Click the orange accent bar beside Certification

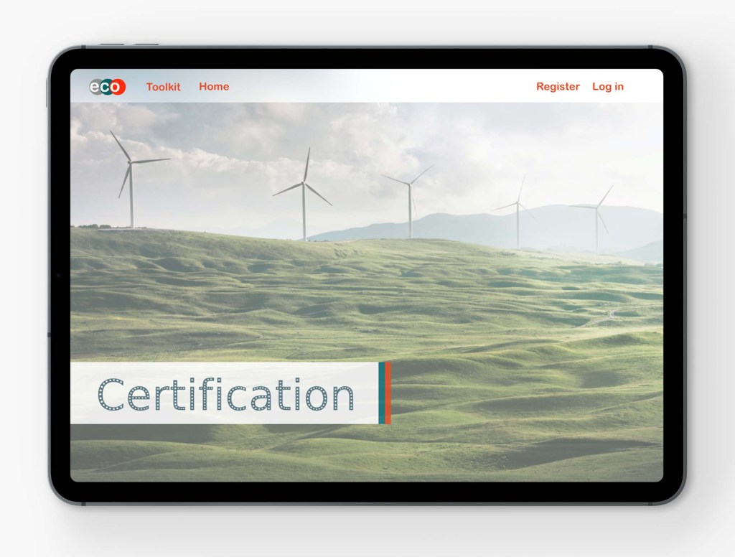pyautogui.click(x=388, y=393)
